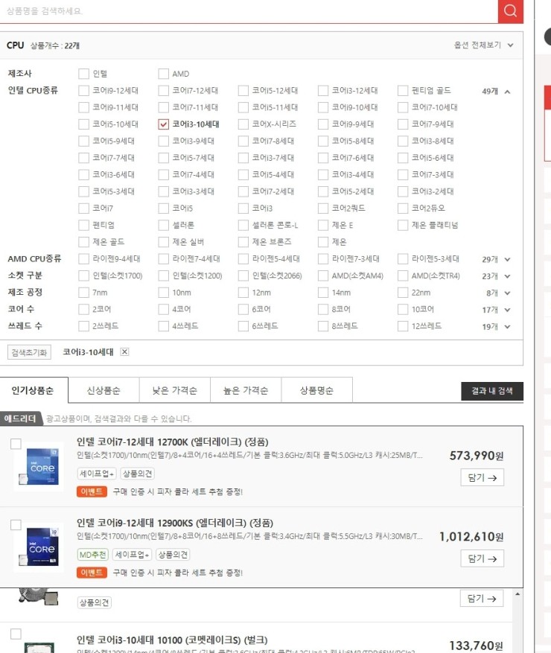Uncheck the 코어i3-10세대 checkbox
The width and height of the screenshot is (551, 653).
163,124
